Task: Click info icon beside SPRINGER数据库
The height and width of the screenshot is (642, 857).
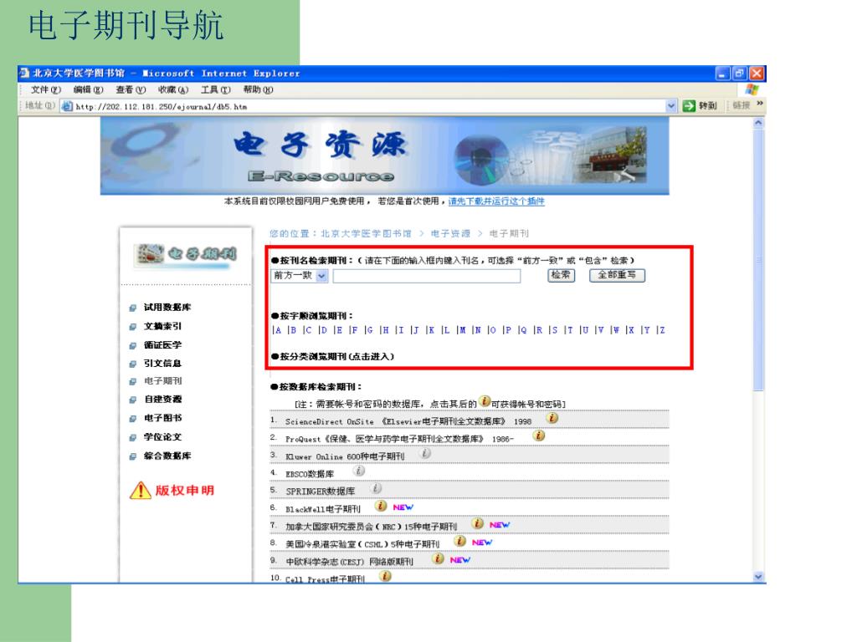Action: point(376,487)
